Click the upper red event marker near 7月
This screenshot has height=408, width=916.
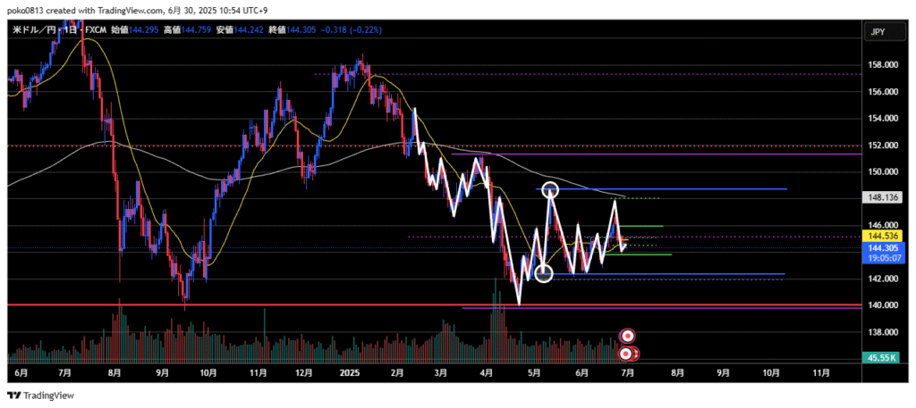pos(628,336)
